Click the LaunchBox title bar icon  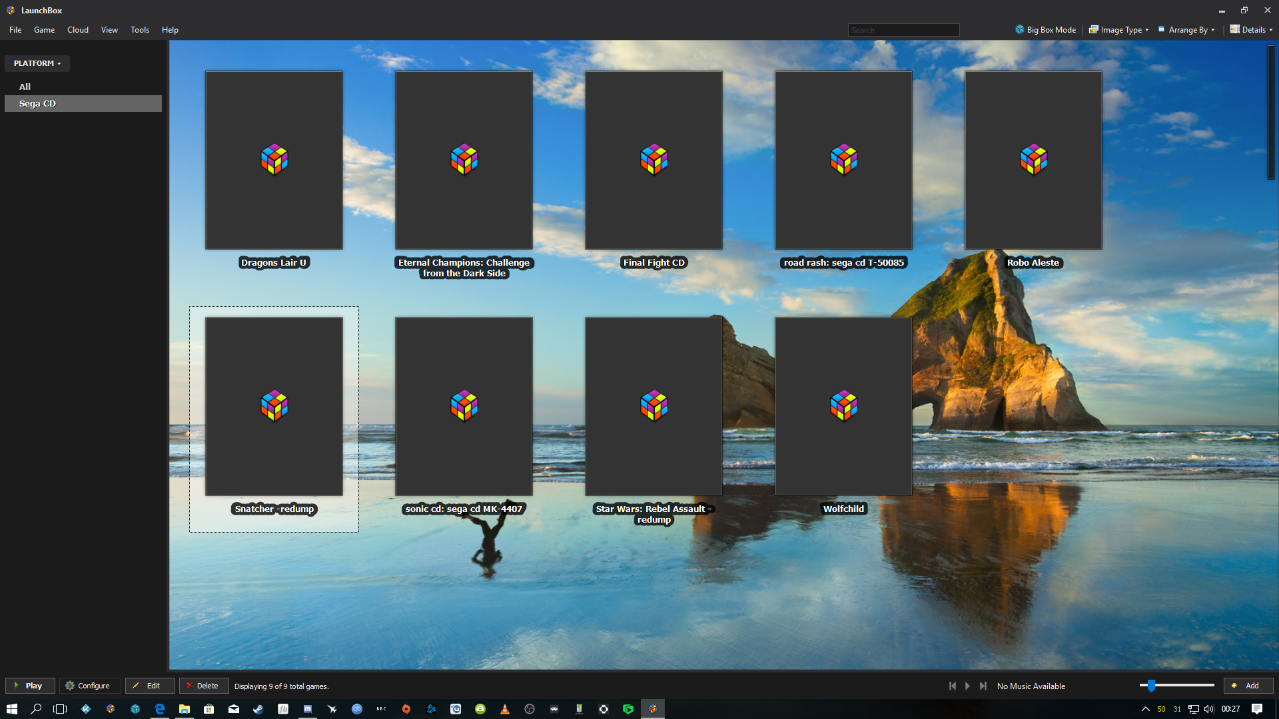click(x=11, y=10)
